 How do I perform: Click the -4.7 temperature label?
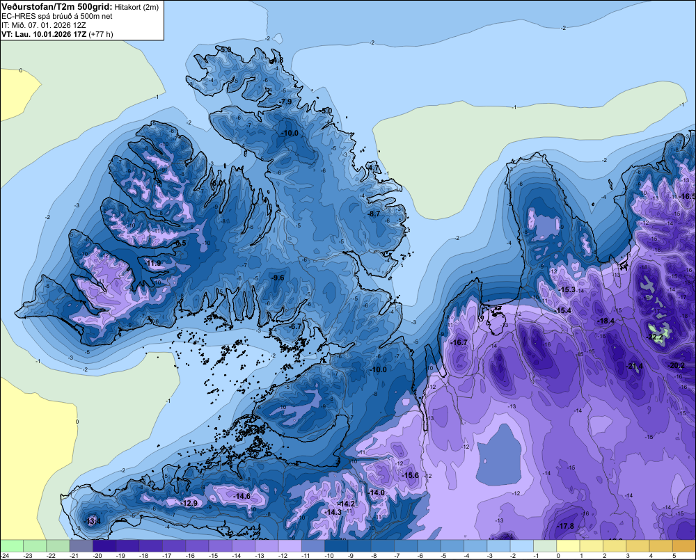(373, 167)
